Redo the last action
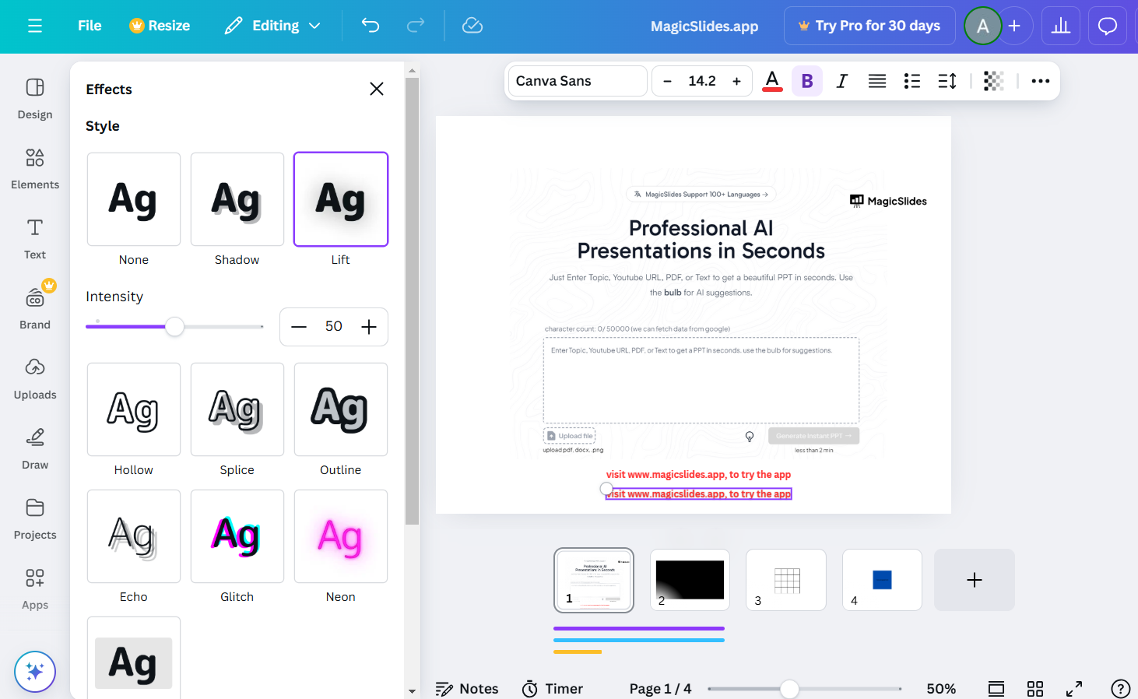Image resolution: width=1138 pixels, height=699 pixels. (x=416, y=26)
